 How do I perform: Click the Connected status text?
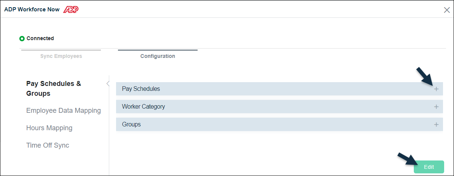point(40,38)
